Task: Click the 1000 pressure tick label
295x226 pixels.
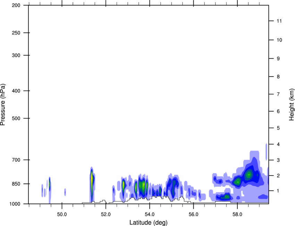Action: [x=15, y=204]
